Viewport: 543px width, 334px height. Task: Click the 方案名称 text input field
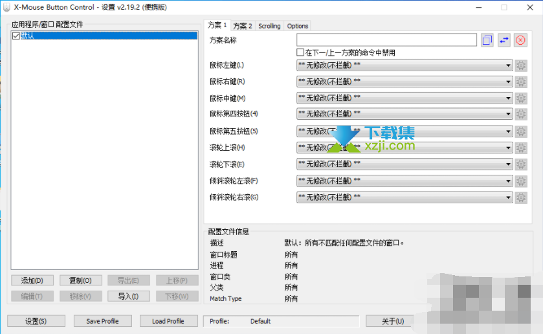[x=386, y=40]
